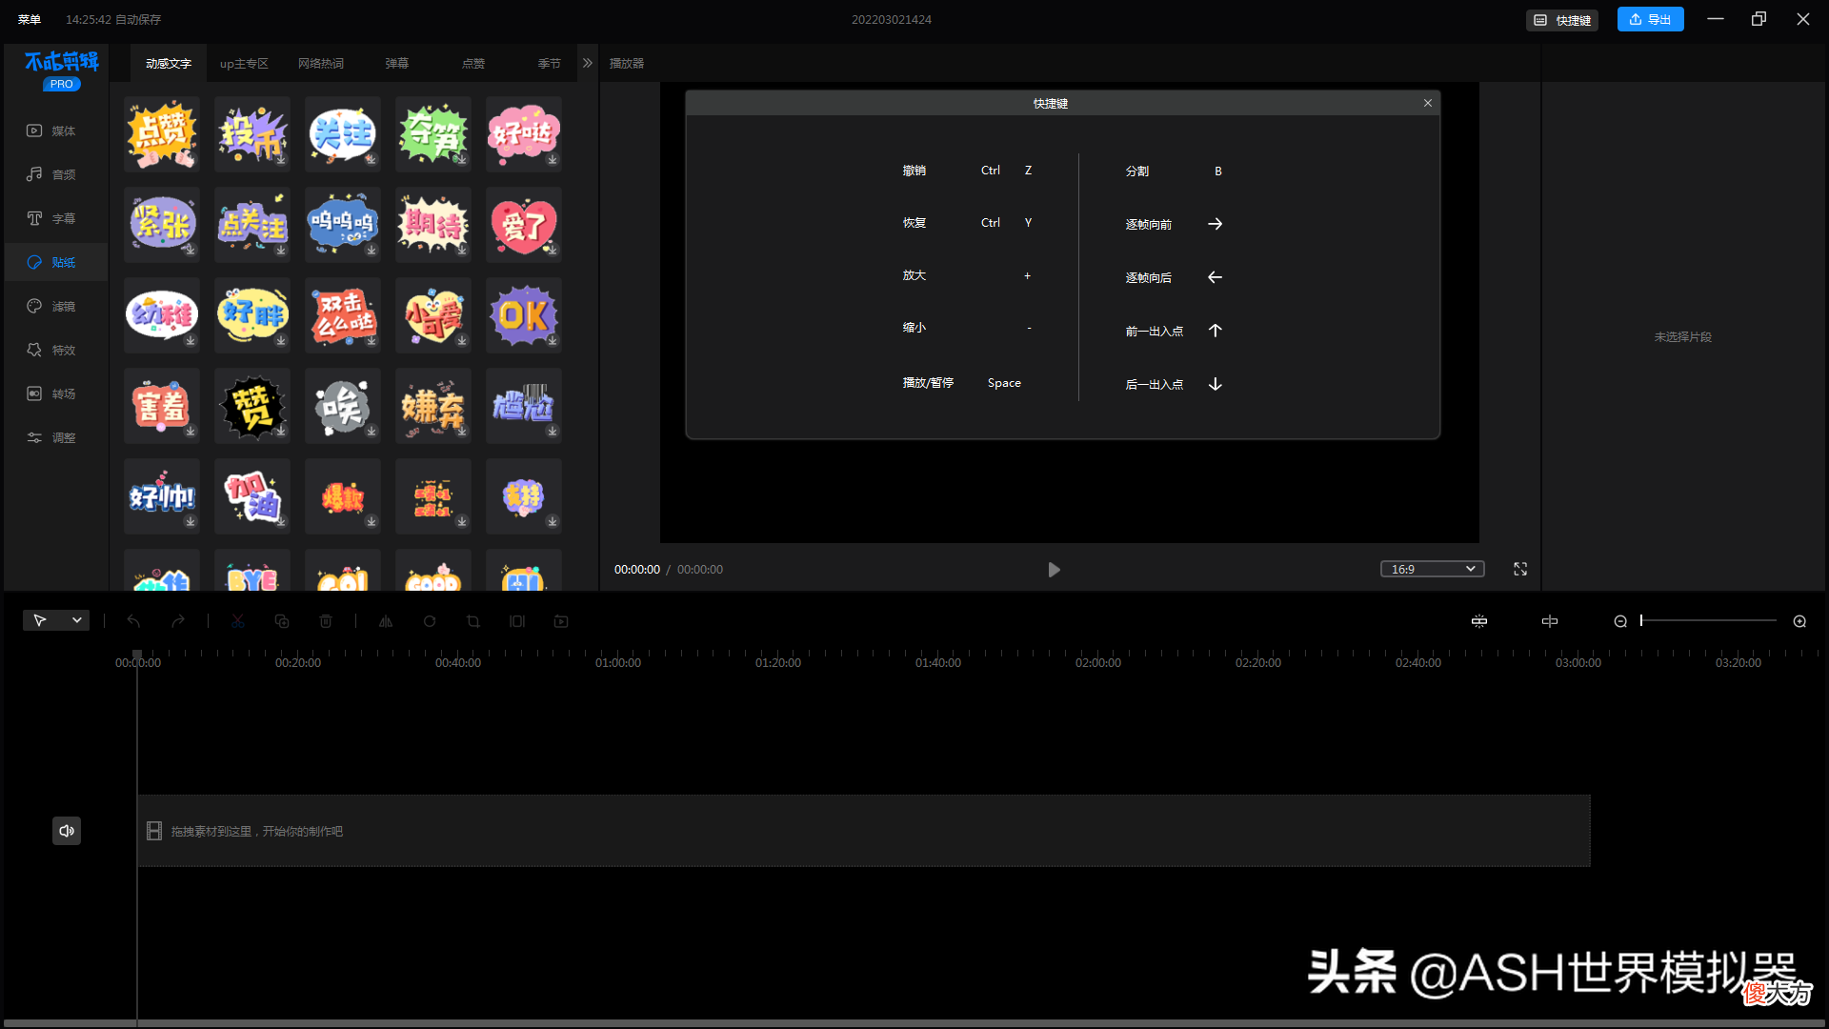Download the 好哒 sticker via its arrow icon
This screenshot has height=1029, width=1829.
553,159
